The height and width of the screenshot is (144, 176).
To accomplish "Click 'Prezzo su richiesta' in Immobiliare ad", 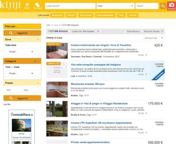I will (22, 137).
